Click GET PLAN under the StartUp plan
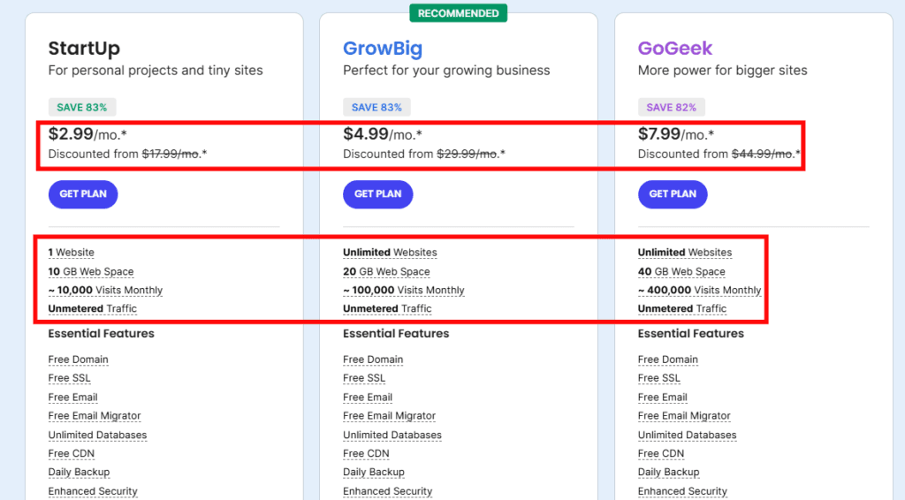Viewport: 905px width, 500px height. pyautogui.click(x=82, y=194)
